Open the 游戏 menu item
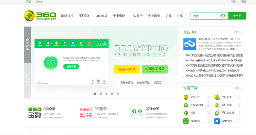The image size is (256, 135). [169, 16]
